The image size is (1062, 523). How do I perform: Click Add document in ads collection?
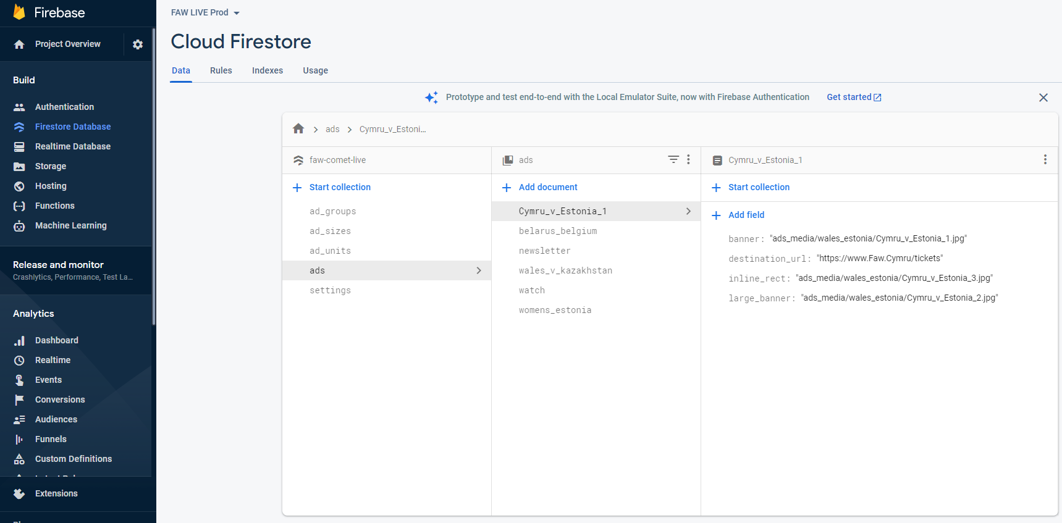click(x=547, y=187)
